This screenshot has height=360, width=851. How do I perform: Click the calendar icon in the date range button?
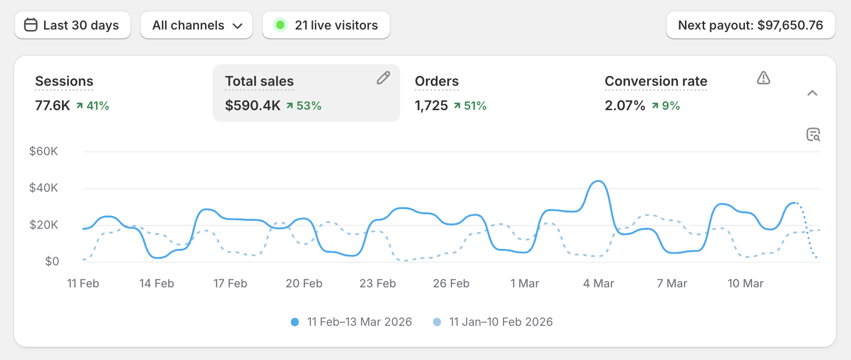30,25
